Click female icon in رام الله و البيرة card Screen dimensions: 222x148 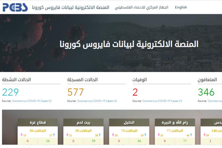(x=159, y=135)
